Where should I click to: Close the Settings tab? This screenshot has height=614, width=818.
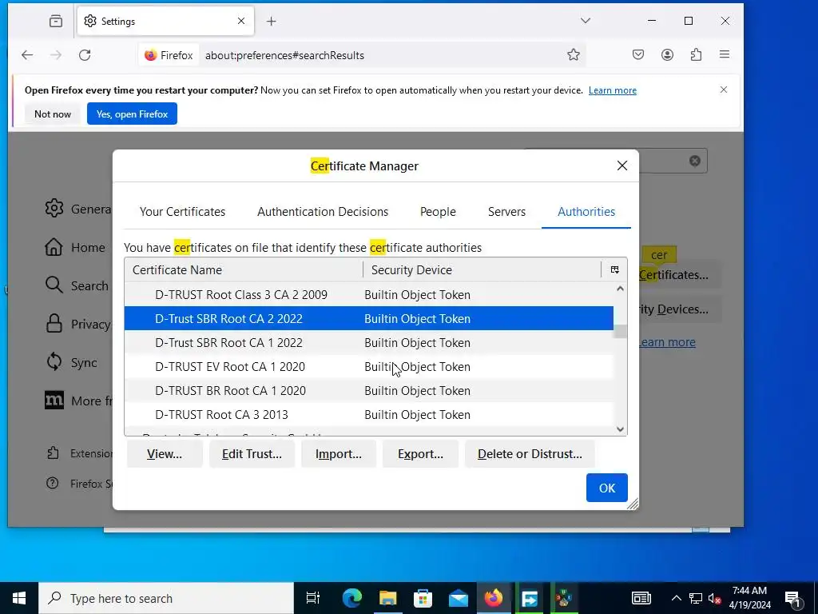[x=241, y=21]
